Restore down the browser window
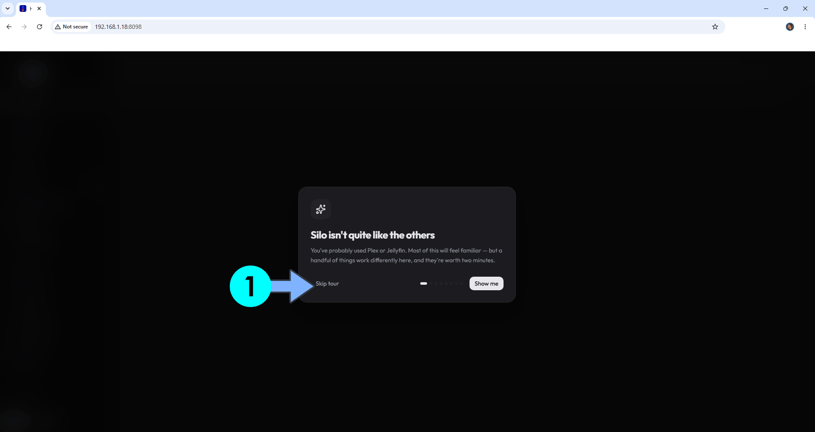 pyautogui.click(x=786, y=8)
